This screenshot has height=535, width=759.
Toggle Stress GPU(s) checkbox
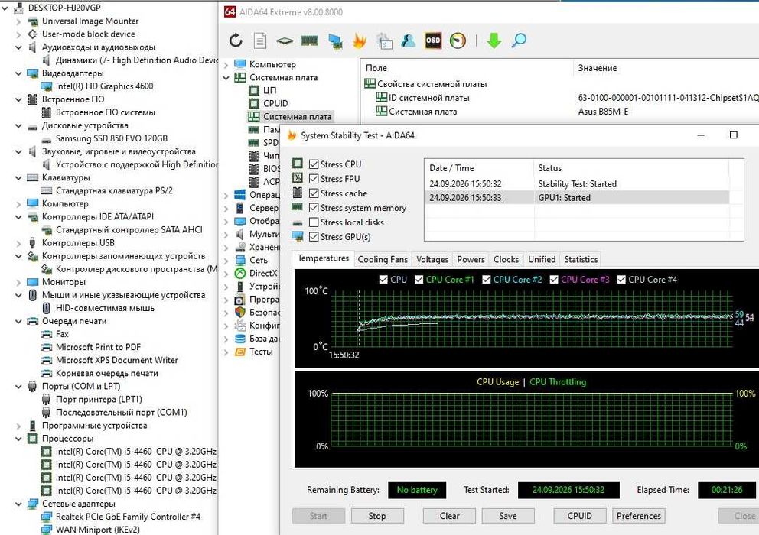pos(314,237)
